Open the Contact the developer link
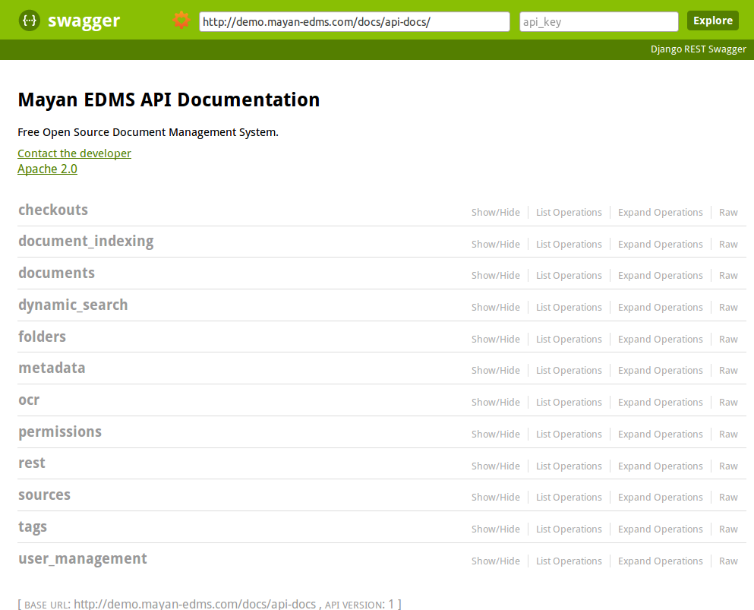Screen dimensions: 754x610 74,153
